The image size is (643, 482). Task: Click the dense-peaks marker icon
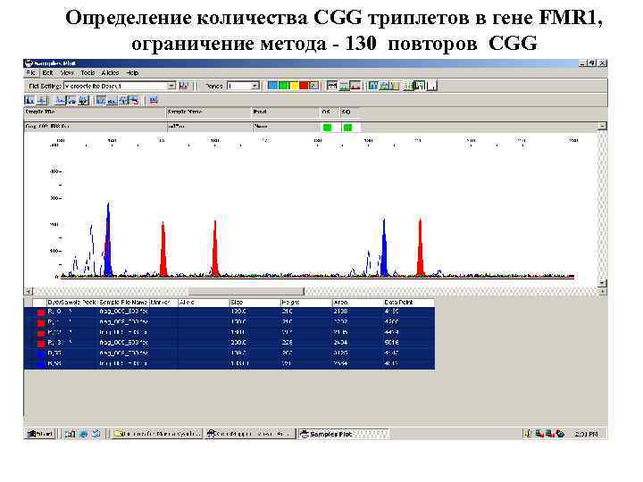(84, 100)
